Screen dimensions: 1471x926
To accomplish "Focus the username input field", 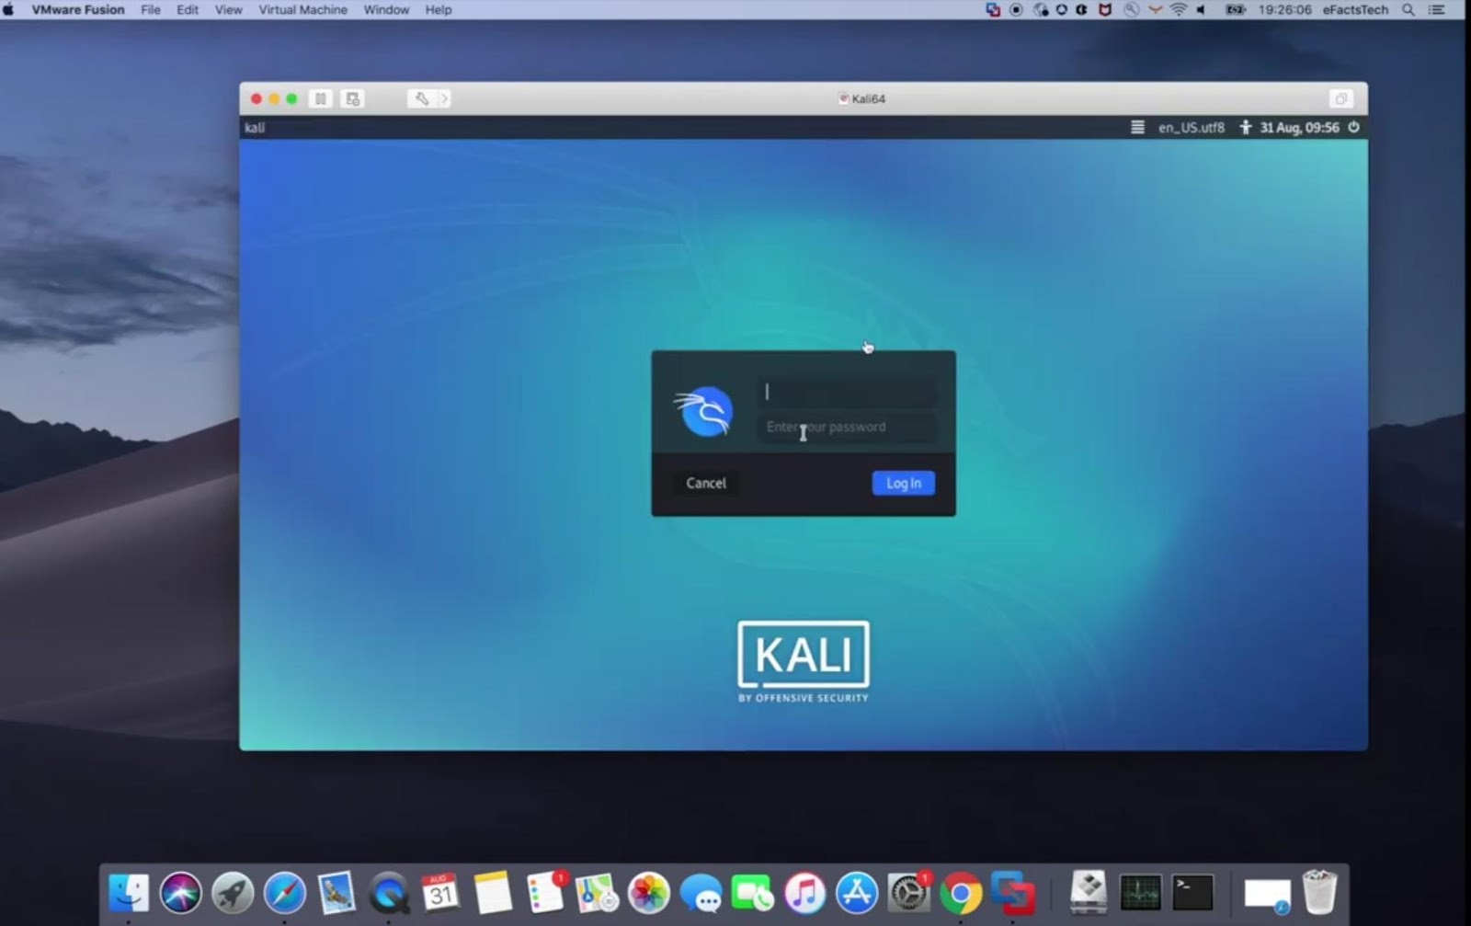I will (x=846, y=392).
